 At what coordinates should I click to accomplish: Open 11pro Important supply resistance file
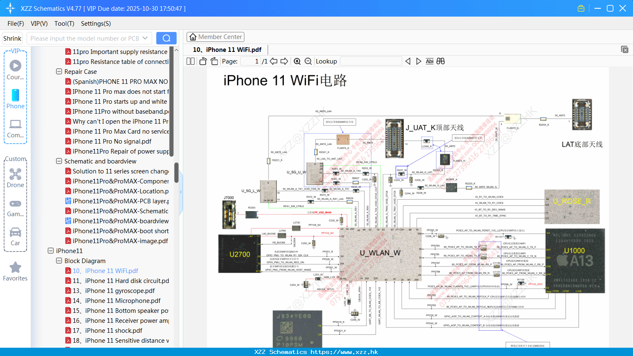116,52
